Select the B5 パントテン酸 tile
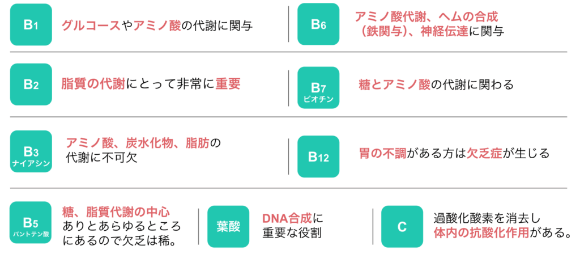This screenshot has width=580, height=254. point(31,222)
